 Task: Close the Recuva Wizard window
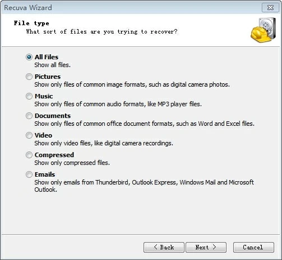click(270, 8)
